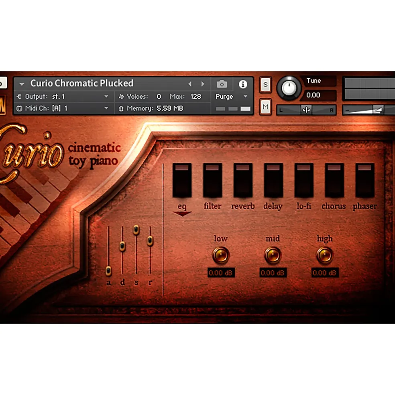Click the Max voices 128 value

(196, 97)
